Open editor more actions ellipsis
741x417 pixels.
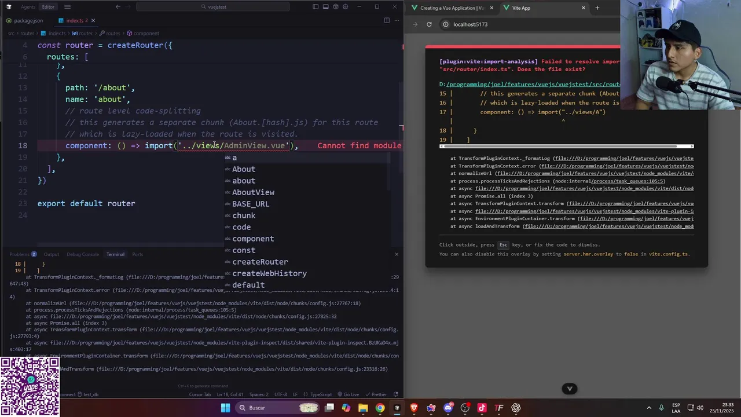(x=397, y=20)
